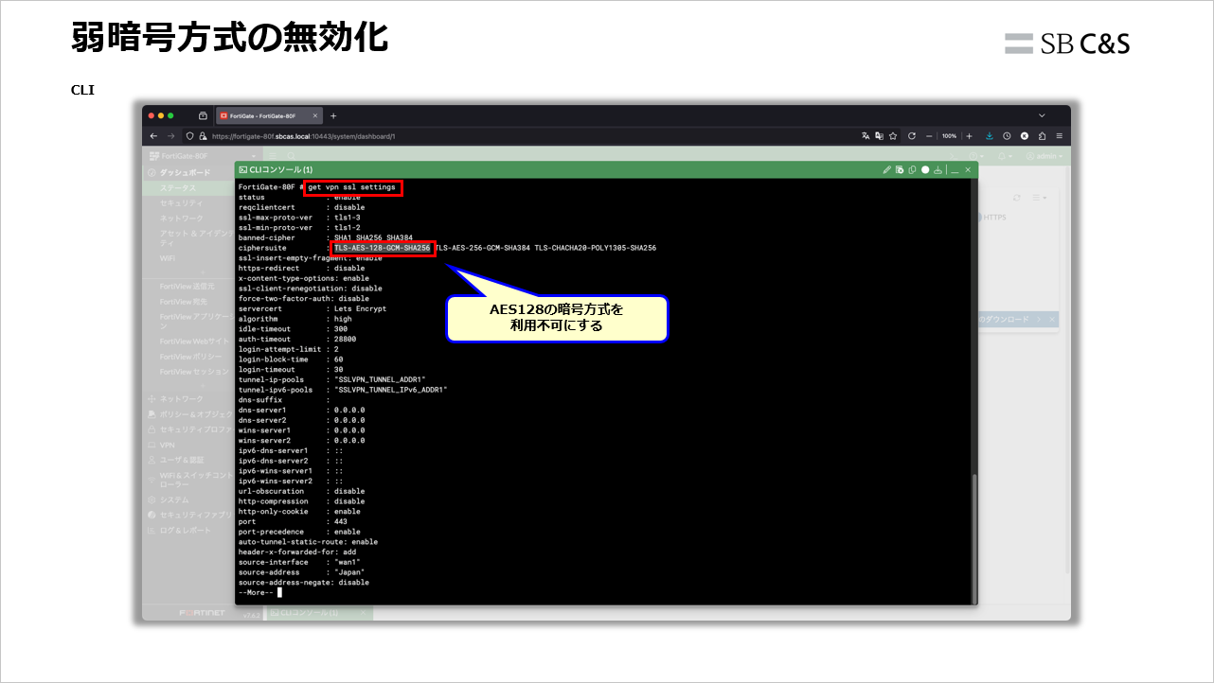Select the ステータス dashboard item
This screenshot has width=1214, height=683.
[x=187, y=188]
